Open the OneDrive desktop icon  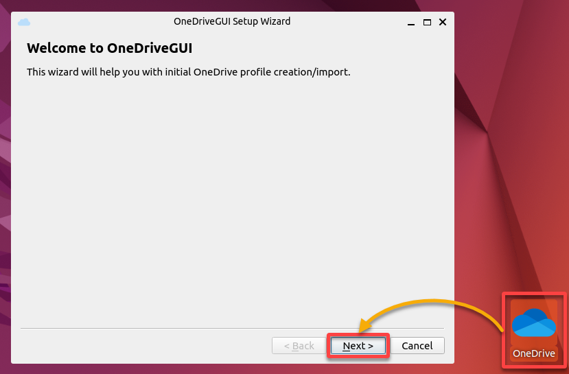click(x=534, y=329)
